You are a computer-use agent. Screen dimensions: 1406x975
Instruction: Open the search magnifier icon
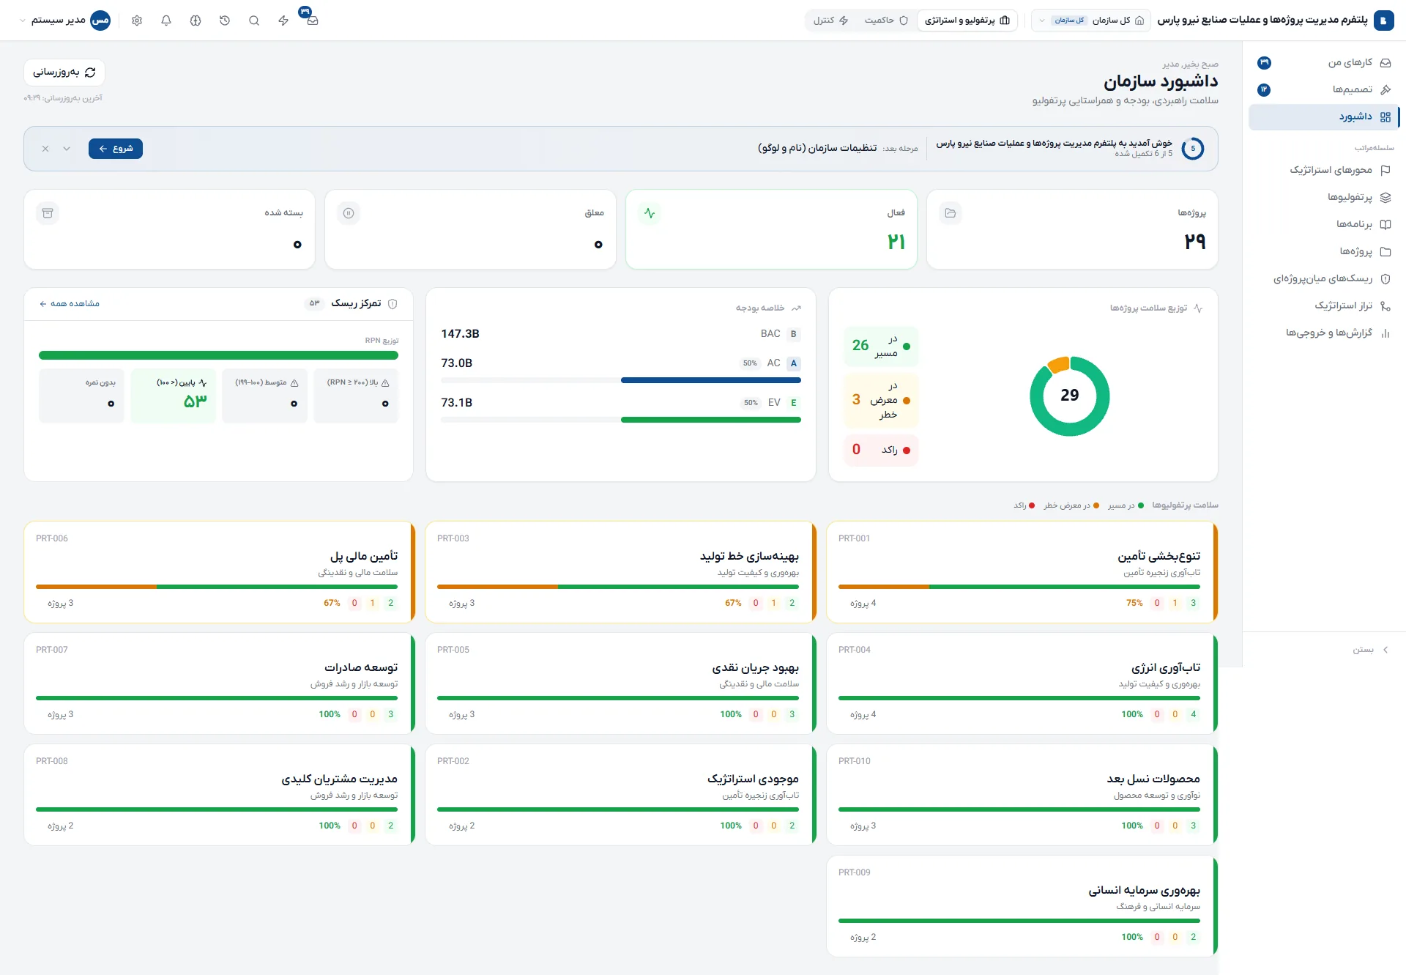tap(254, 21)
